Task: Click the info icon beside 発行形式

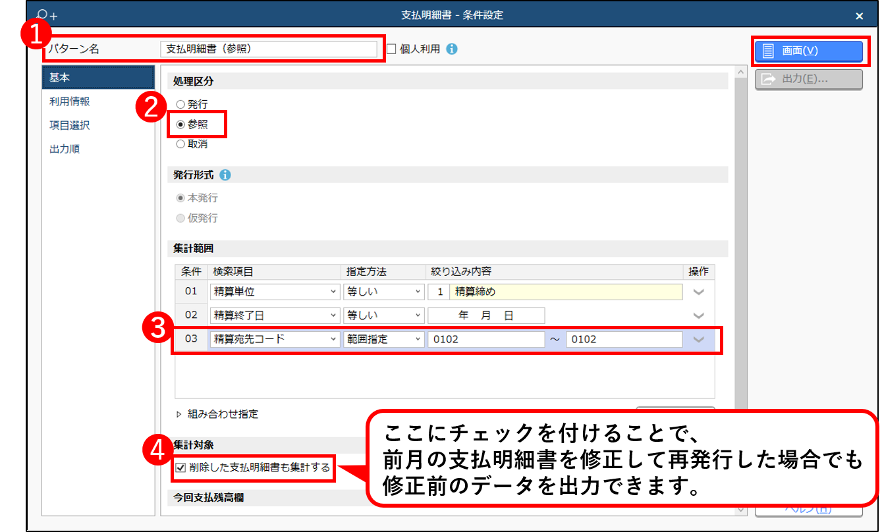Action: [x=225, y=175]
